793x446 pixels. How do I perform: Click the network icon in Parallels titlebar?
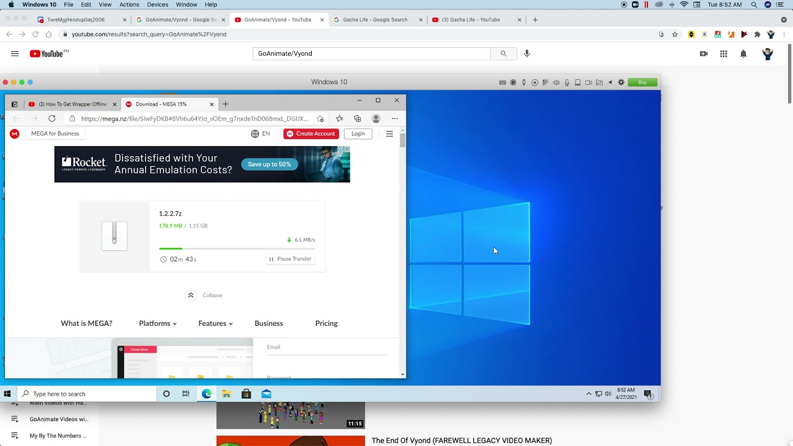click(x=545, y=82)
